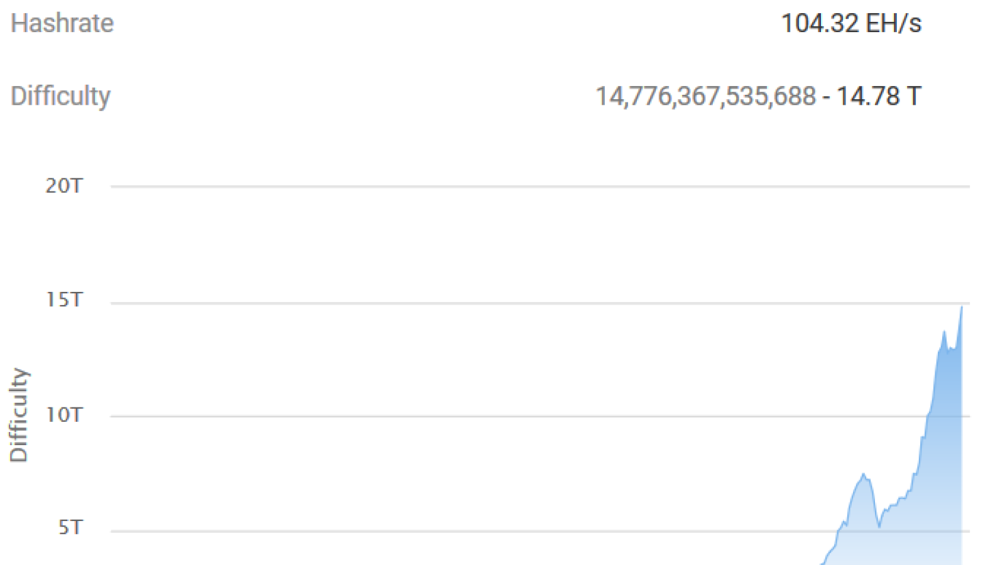Click the 14.78 T difficulty value
The width and height of the screenshot is (1005, 565).
[x=879, y=96]
